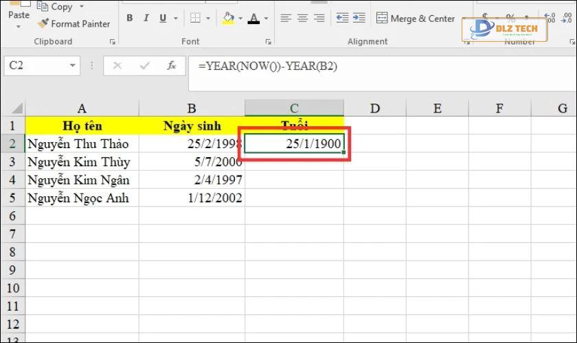
Task: Select the 'Họ tên' header cell
Action: click(x=82, y=126)
